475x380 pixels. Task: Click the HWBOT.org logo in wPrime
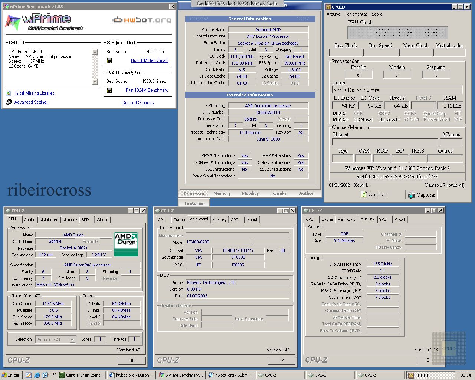tap(142, 20)
